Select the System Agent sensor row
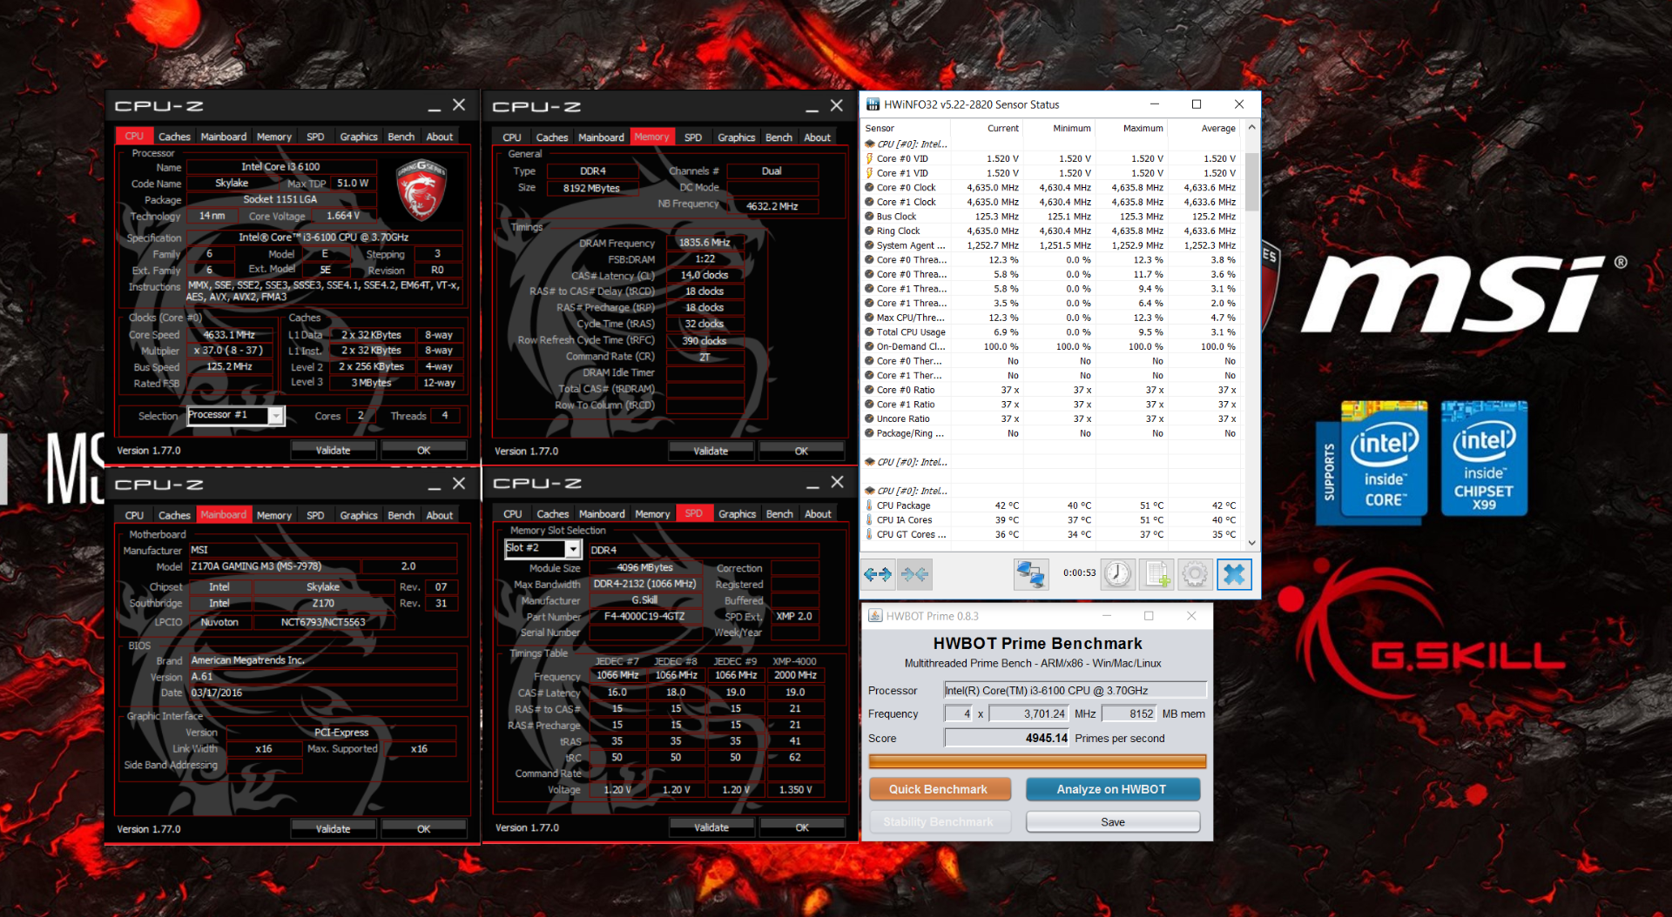 point(1051,245)
